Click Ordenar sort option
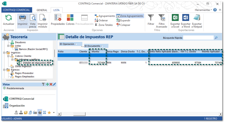 101,20
